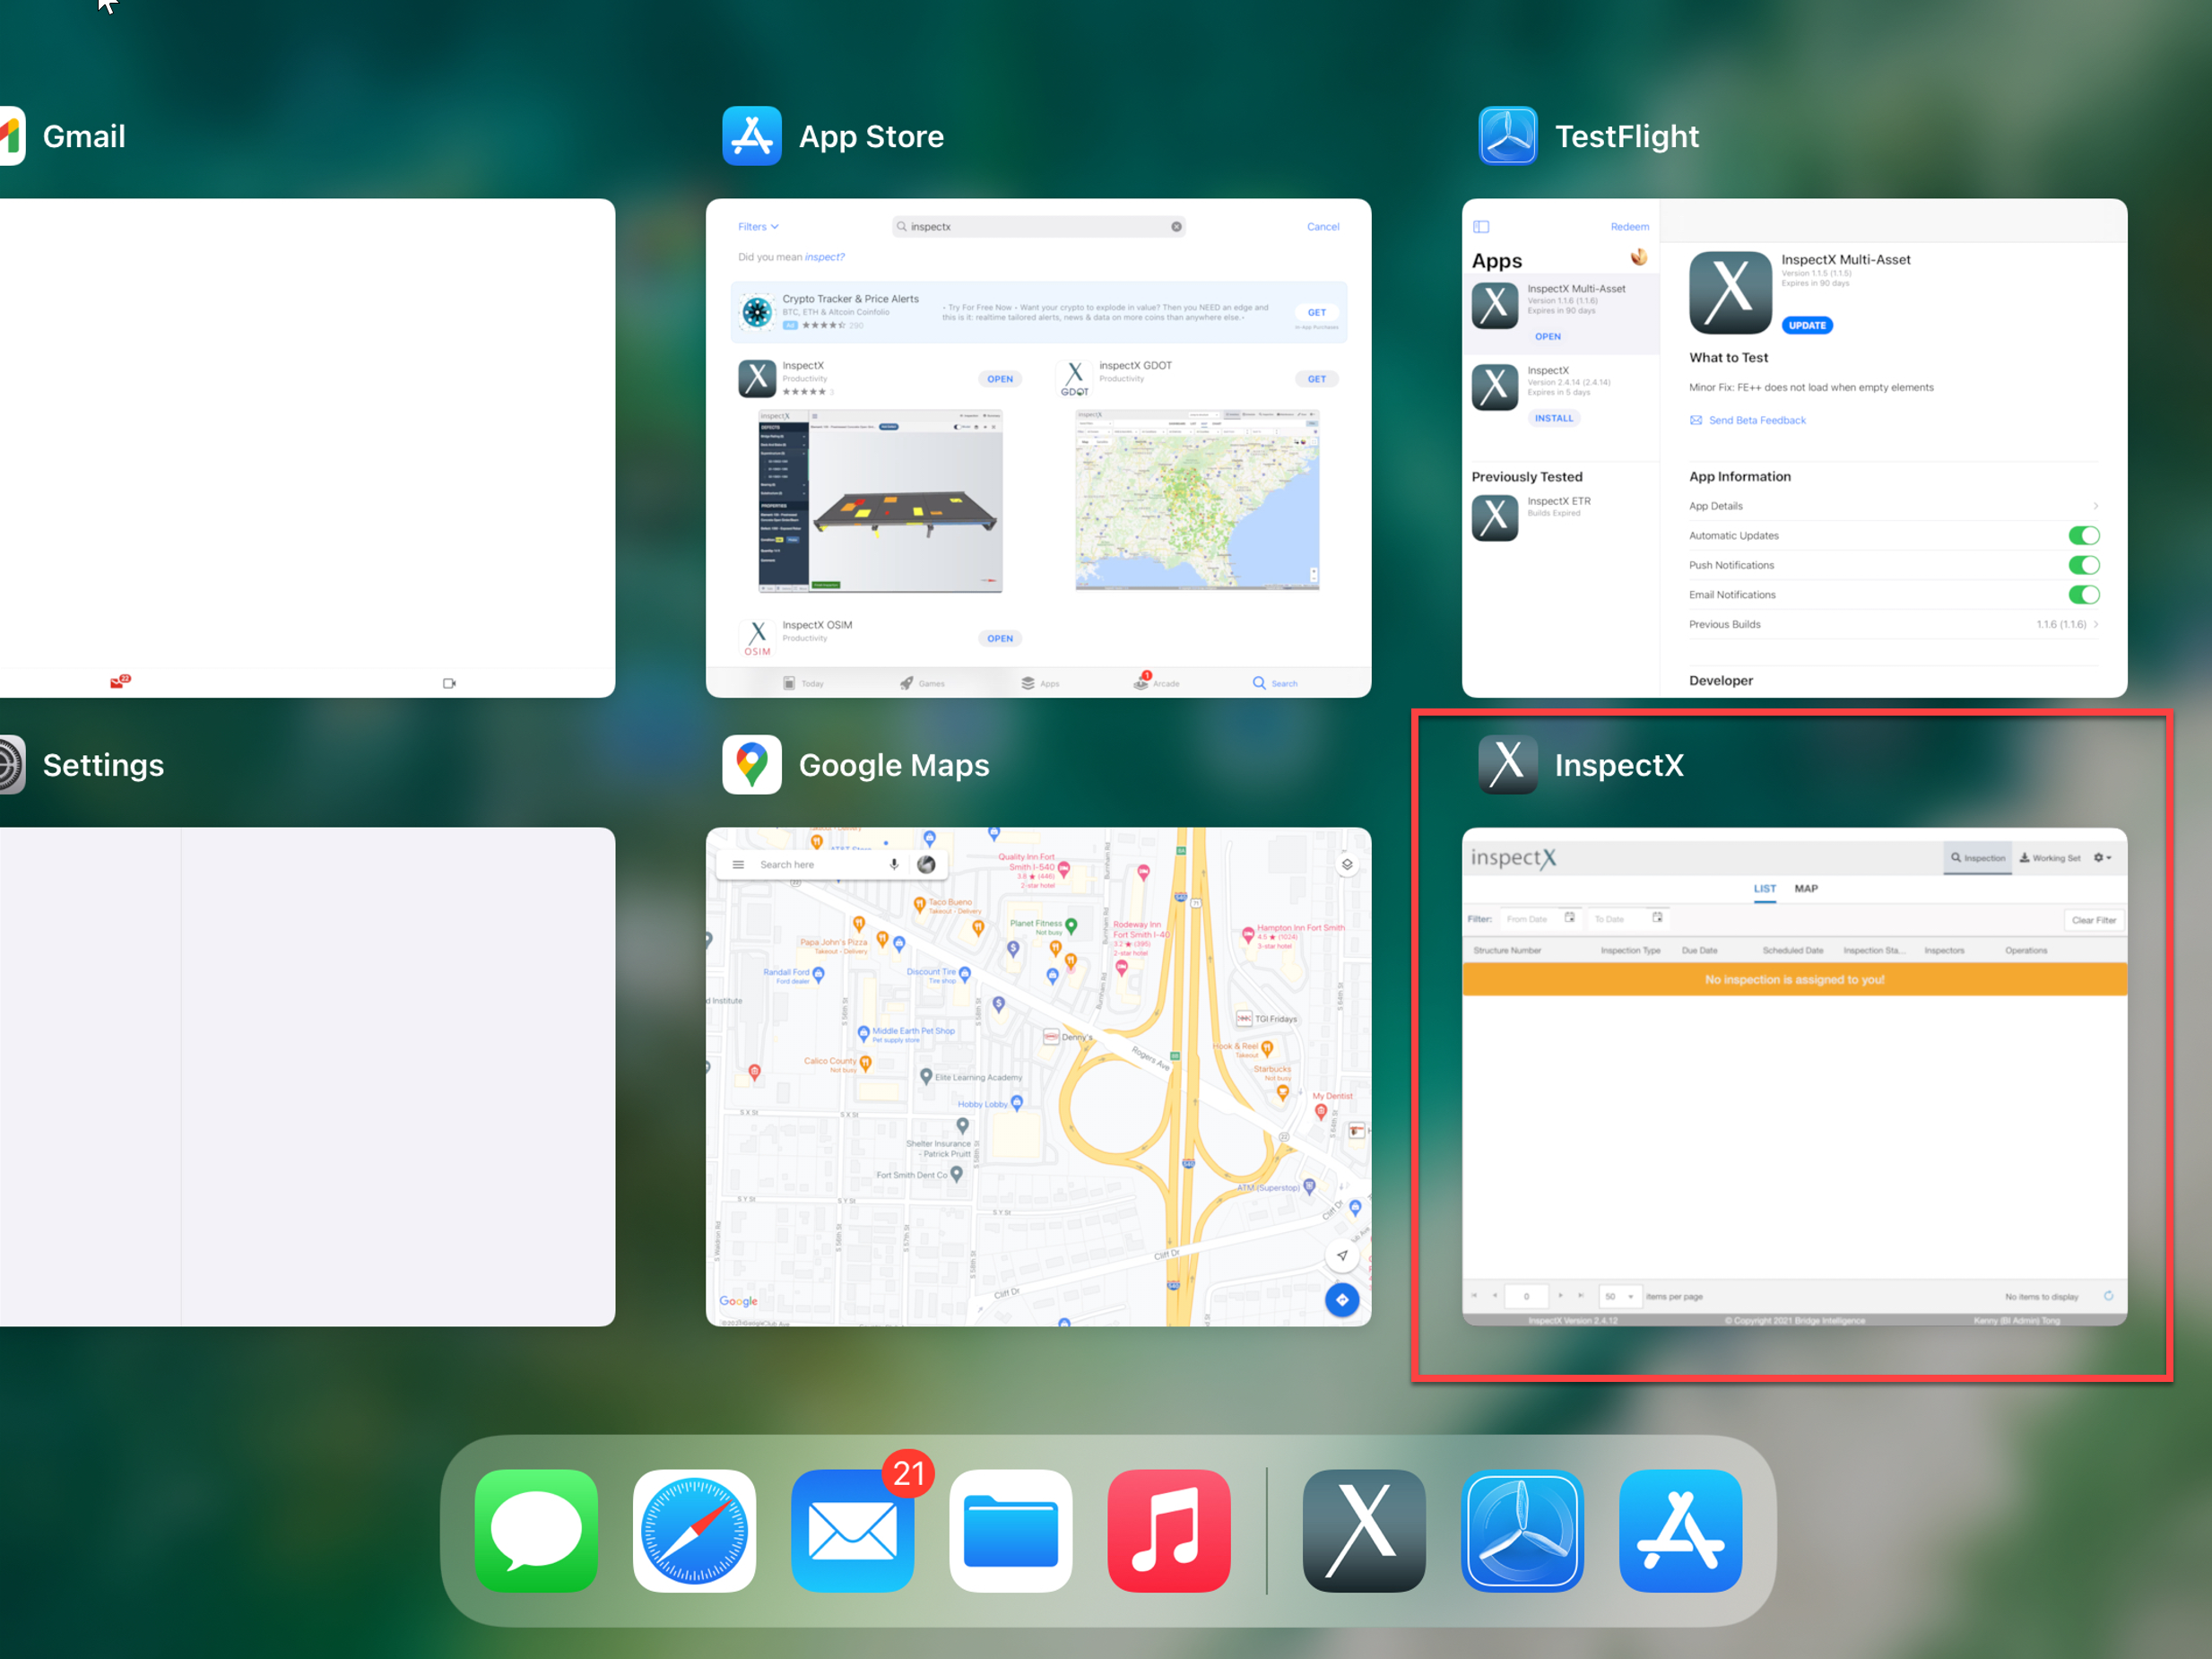Tap the InspectX icon above its card
The image size is (2212, 1659).
click(1508, 765)
